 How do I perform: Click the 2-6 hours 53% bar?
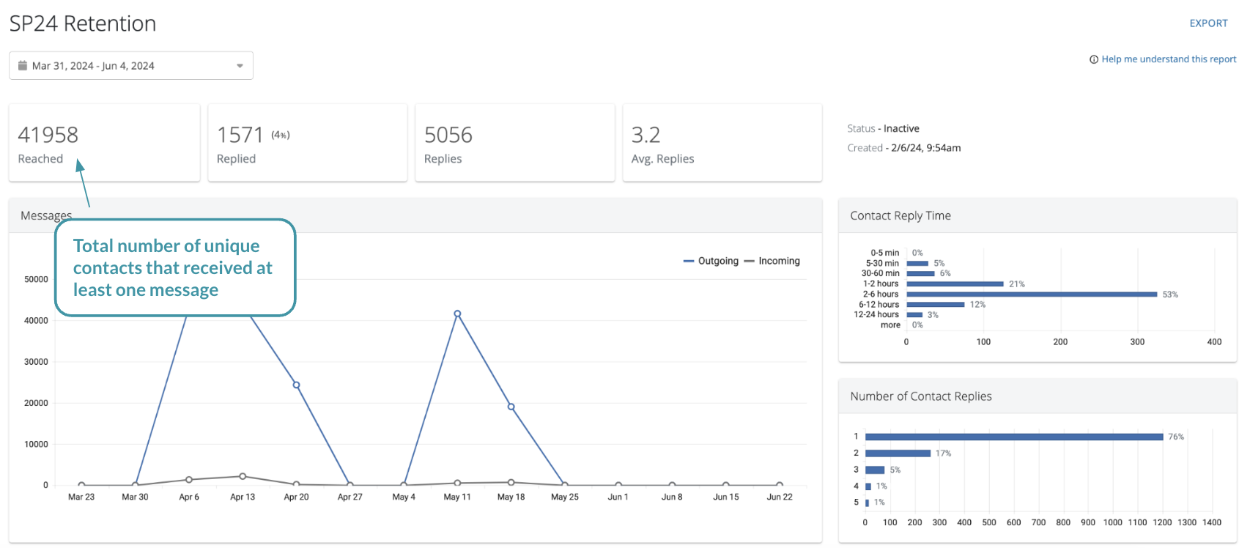coord(1031,295)
